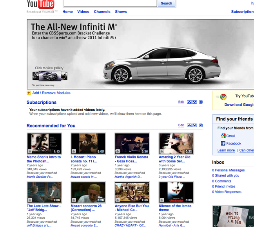254x227 pixels.
Task: Open Amazing 2 Year Old thumbnail
Action: pyautogui.click(x=176, y=144)
